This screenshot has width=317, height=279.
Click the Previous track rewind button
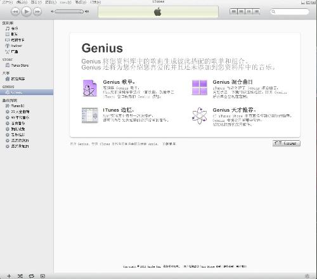(15, 11)
